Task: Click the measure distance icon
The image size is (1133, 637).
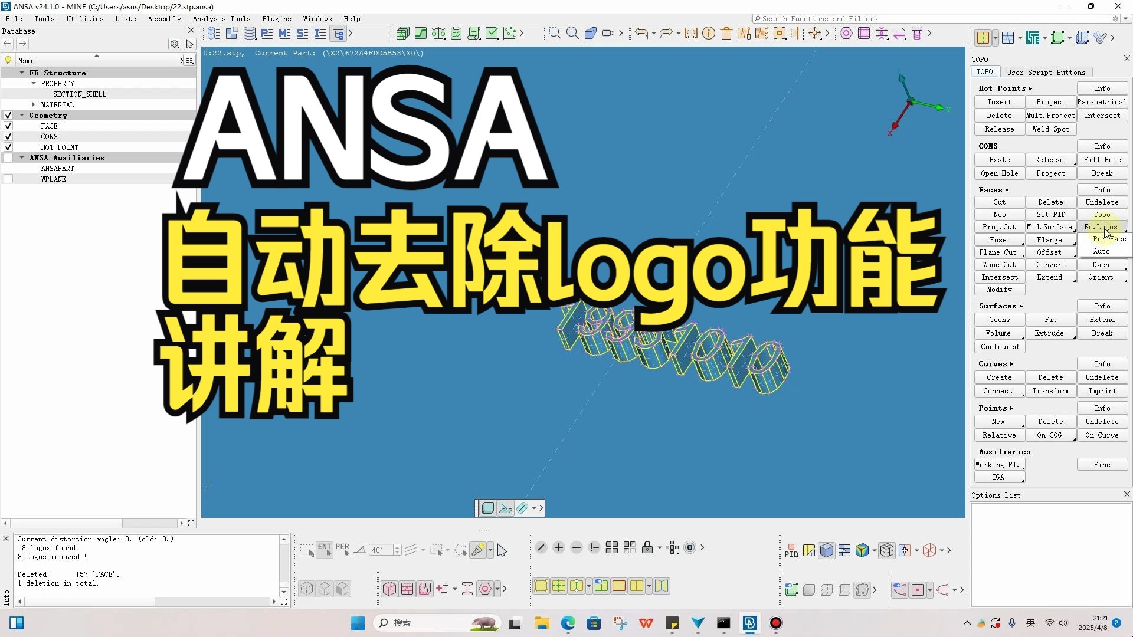Action: click(691, 34)
